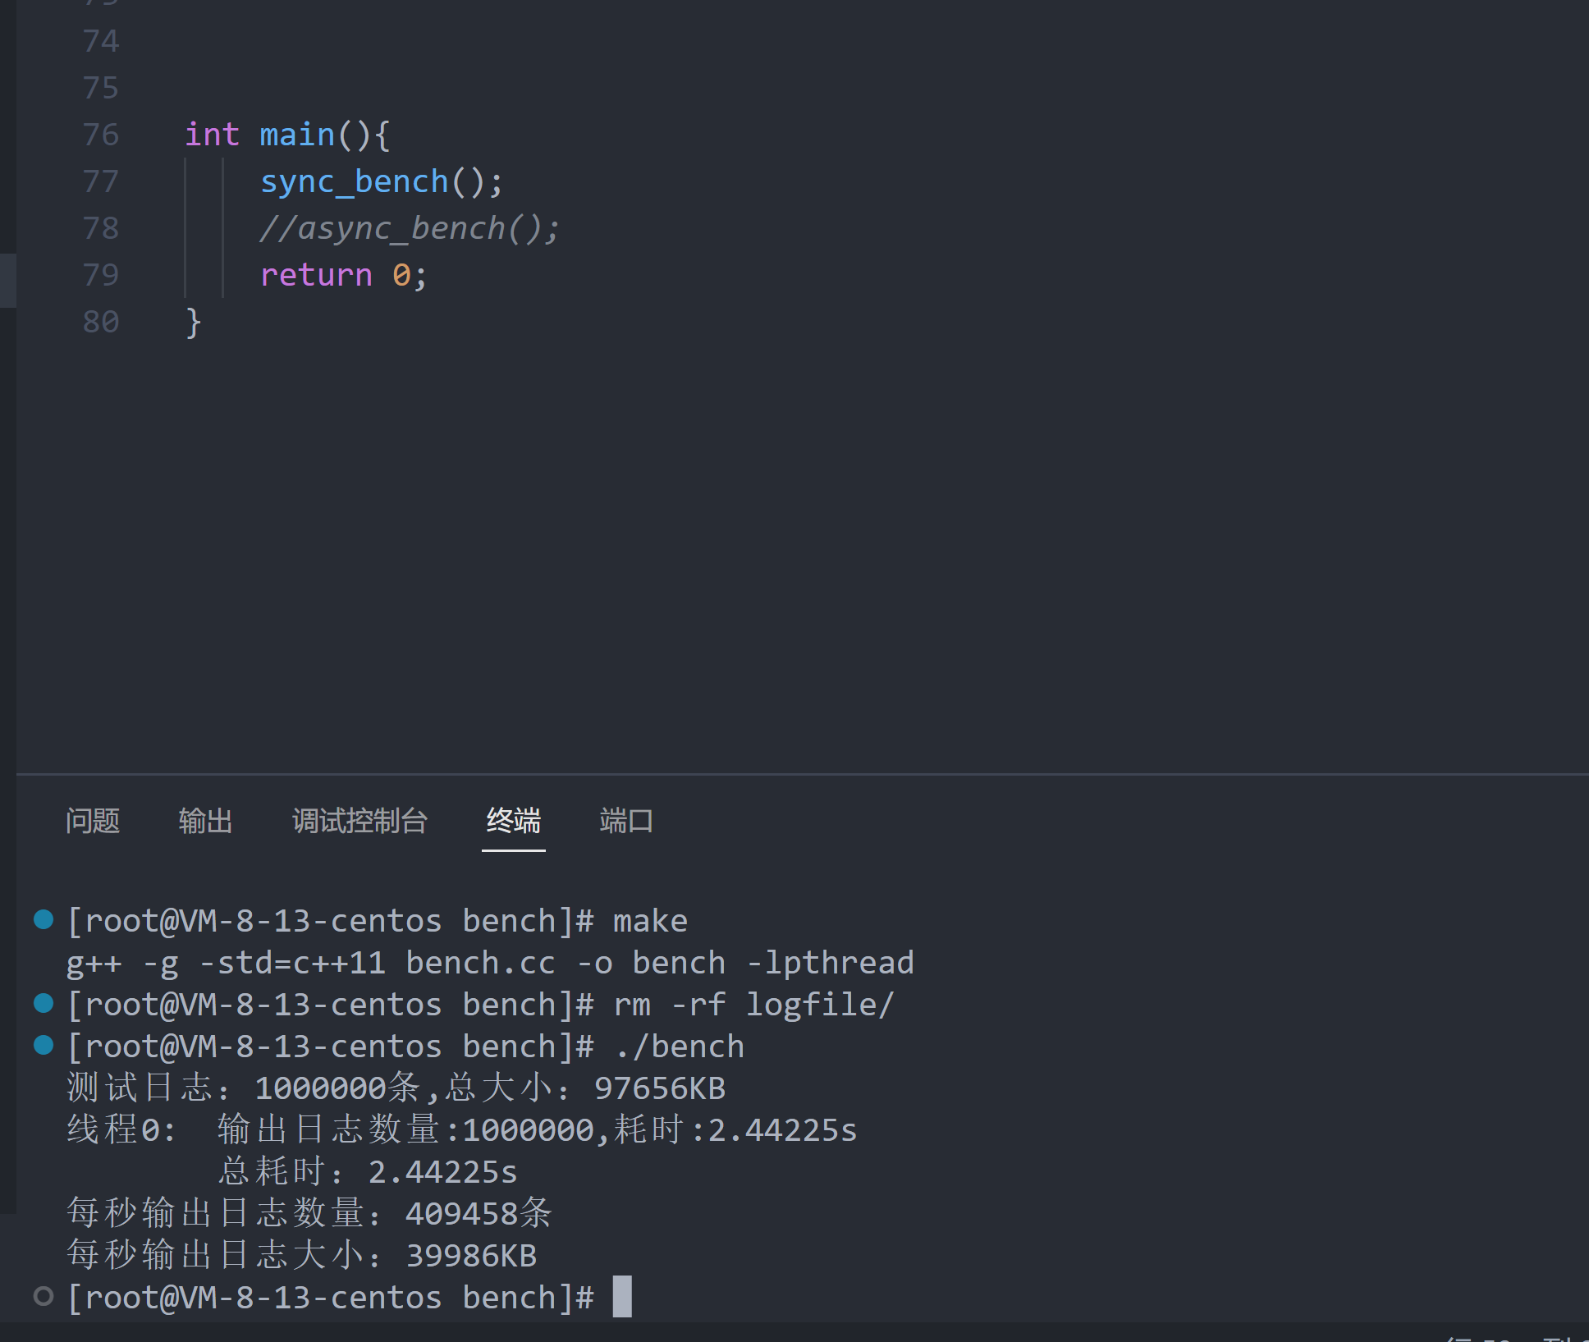Screen dimensions: 1589x1342
Task: Click the numeric literal 0 on line 79
Action: (401, 276)
